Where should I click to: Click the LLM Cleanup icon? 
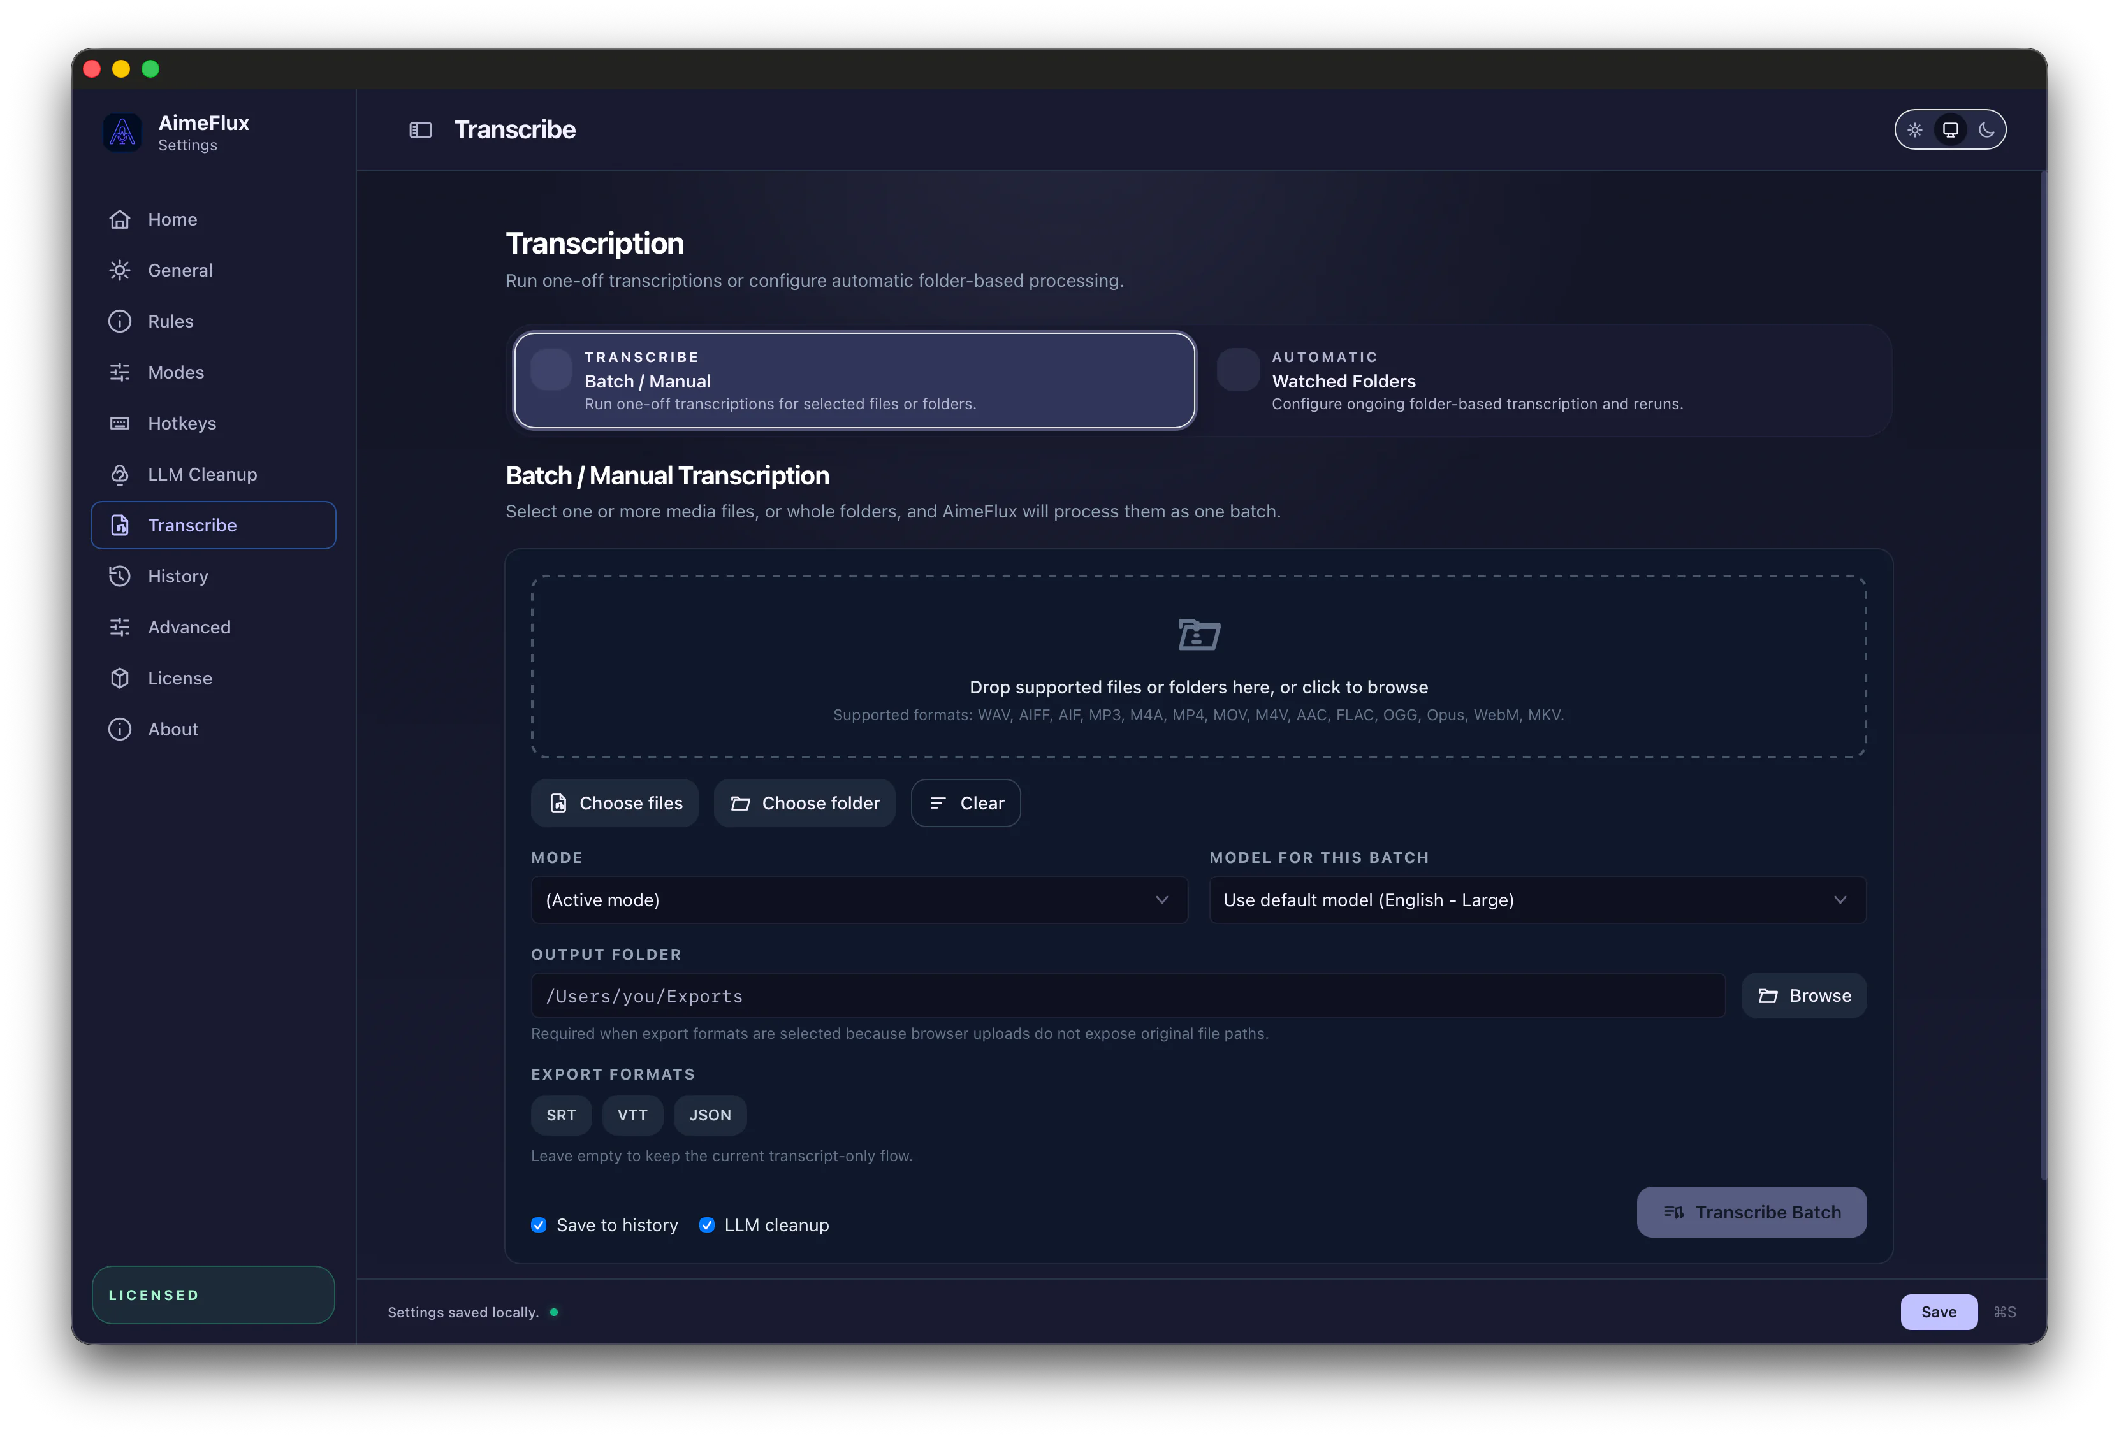click(119, 475)
